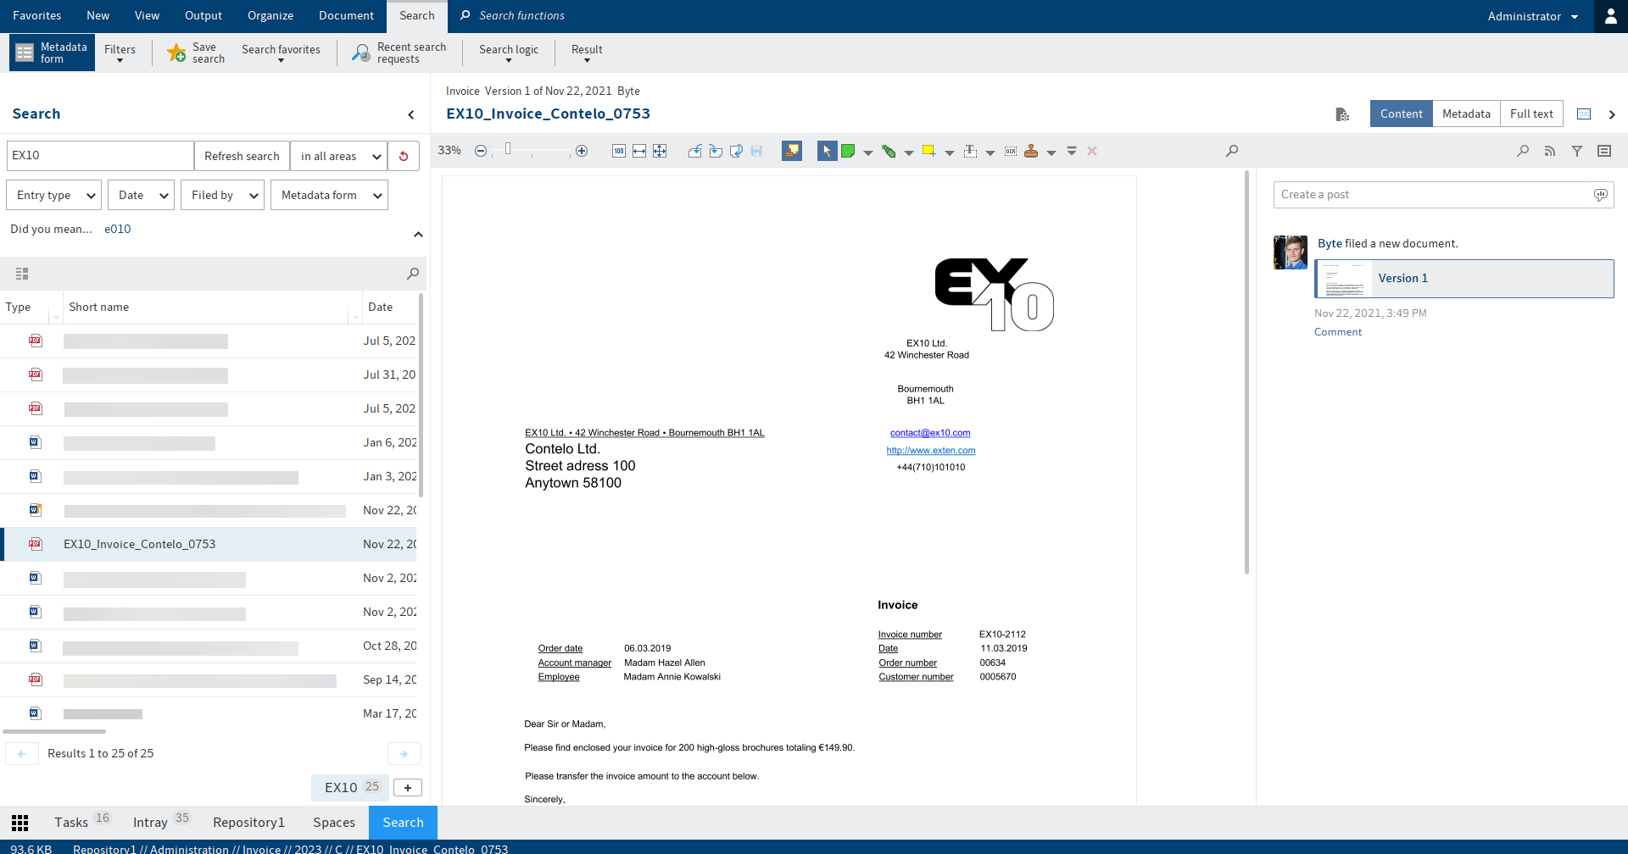Toggle the Metadata form button

53,53
